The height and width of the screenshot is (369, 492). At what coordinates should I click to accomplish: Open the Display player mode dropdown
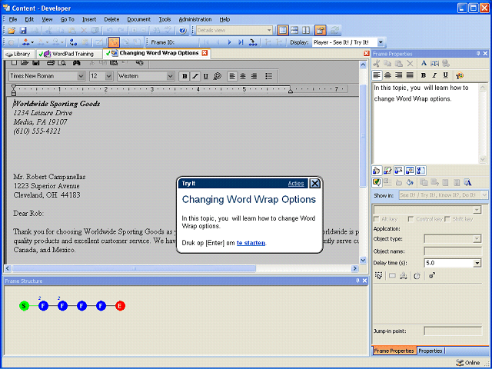[x=381, y=42]
